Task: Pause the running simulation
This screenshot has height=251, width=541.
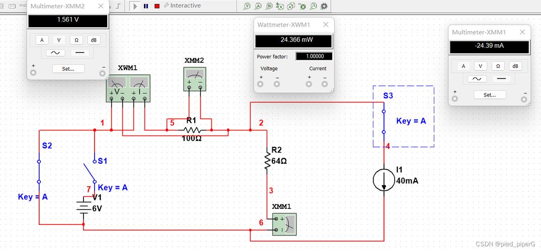Action: point(146,6)
